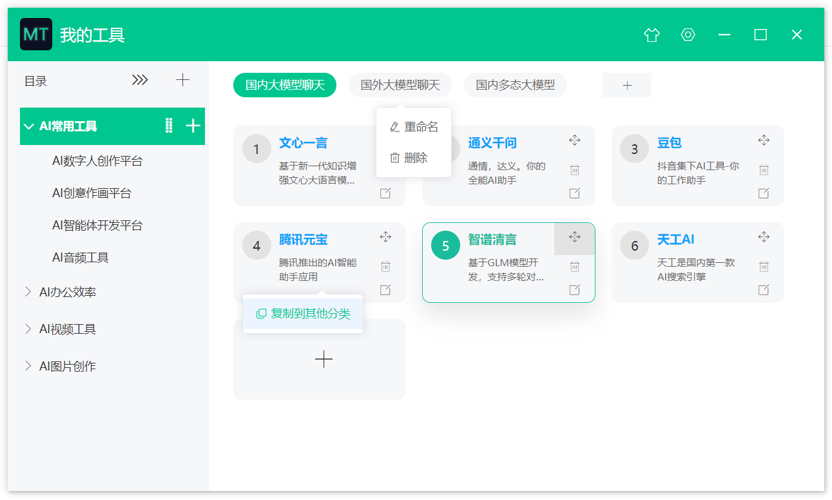
Task: Click drag handle dots on AI常用工具
Action: (169, 126)
